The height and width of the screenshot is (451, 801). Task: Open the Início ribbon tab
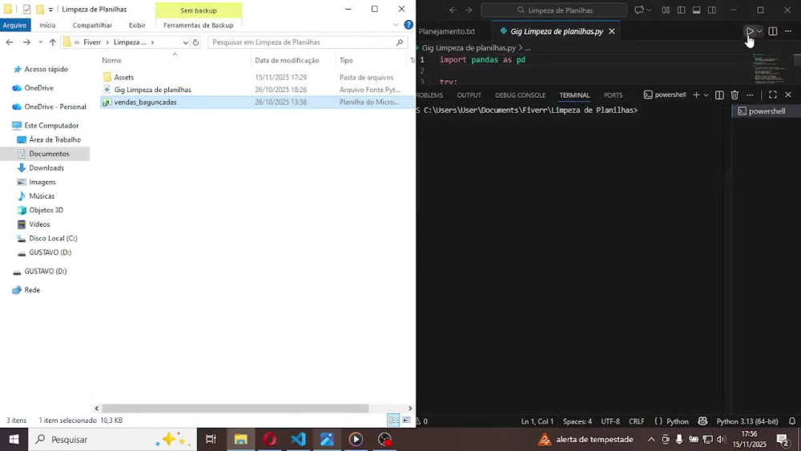(x=47, y=25)
